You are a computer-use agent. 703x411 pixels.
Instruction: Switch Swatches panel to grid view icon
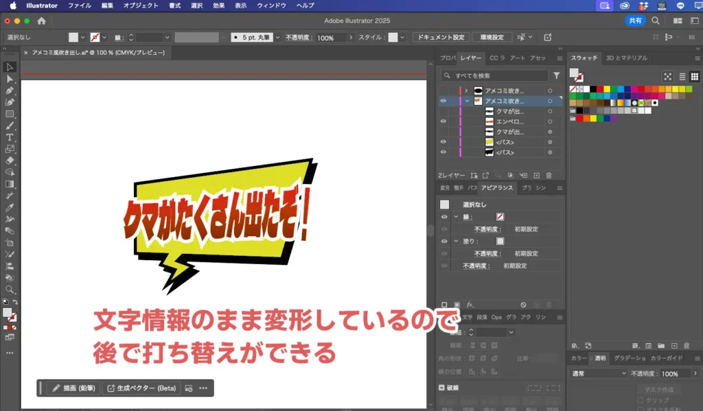coord(695,76)
